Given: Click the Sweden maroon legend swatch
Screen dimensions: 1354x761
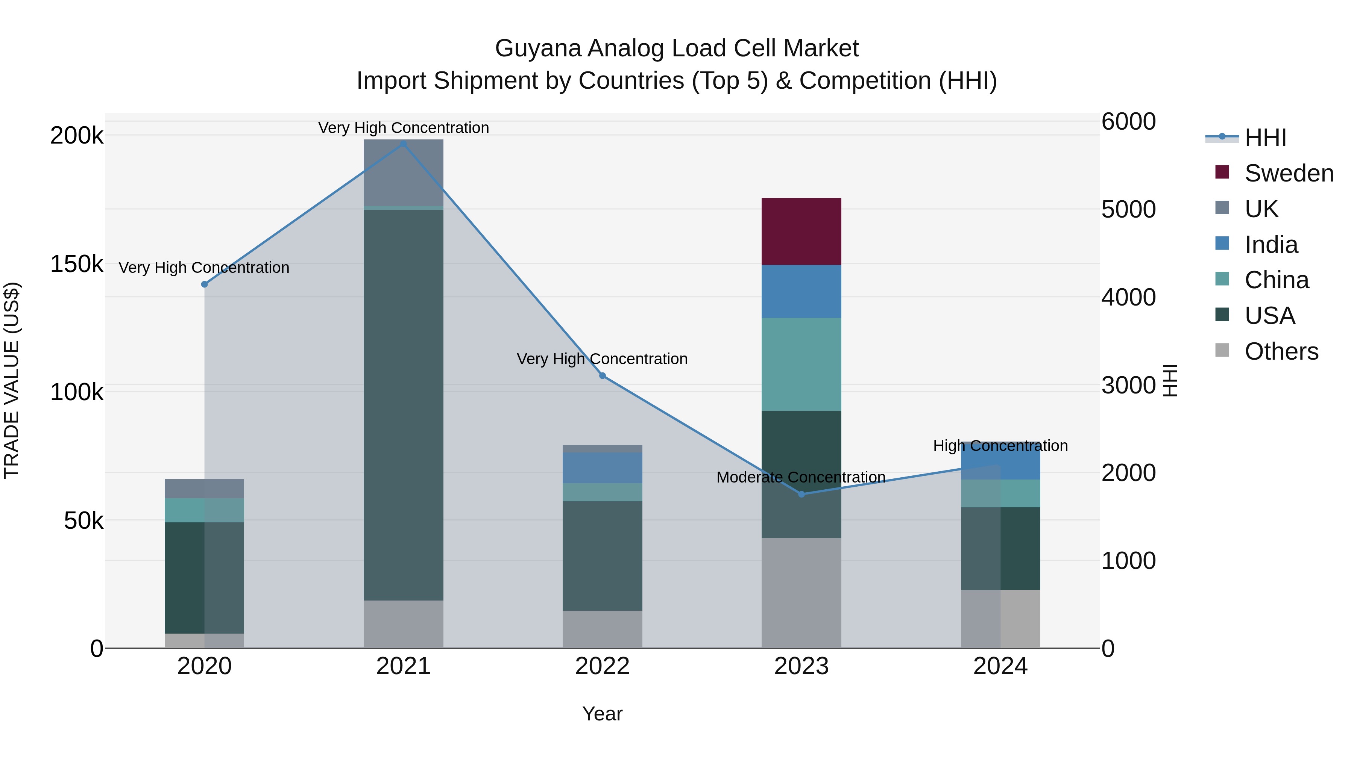Looking at the screenshot, I should coord(1222,172).
